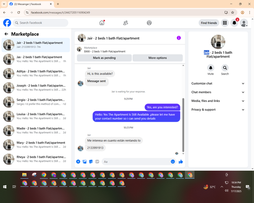The image size is (254, 203).
Task: Expand the Privacy & support section
Action: tap(218, 110)
